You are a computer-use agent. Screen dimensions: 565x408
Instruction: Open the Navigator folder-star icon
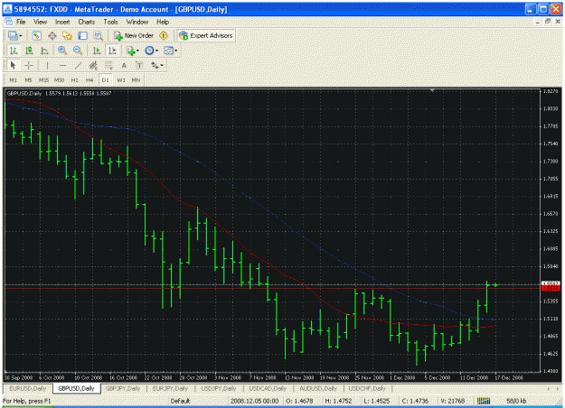(67, 35)
